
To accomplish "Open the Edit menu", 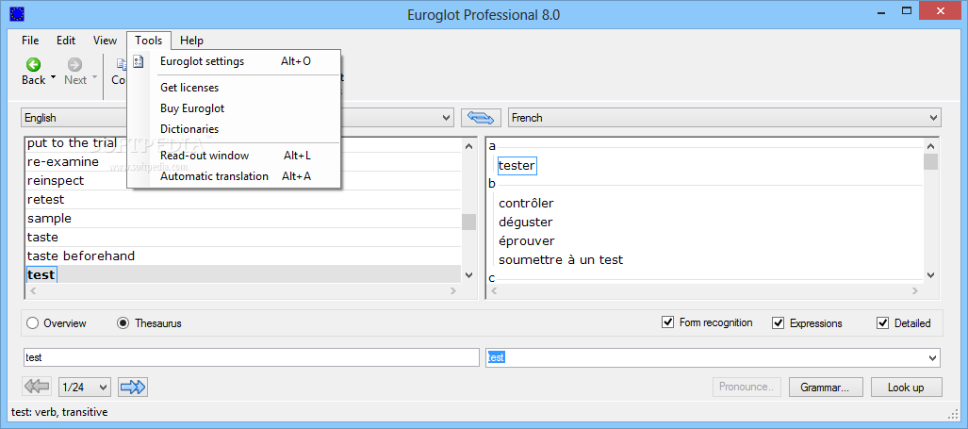I will tap(66, 41).
